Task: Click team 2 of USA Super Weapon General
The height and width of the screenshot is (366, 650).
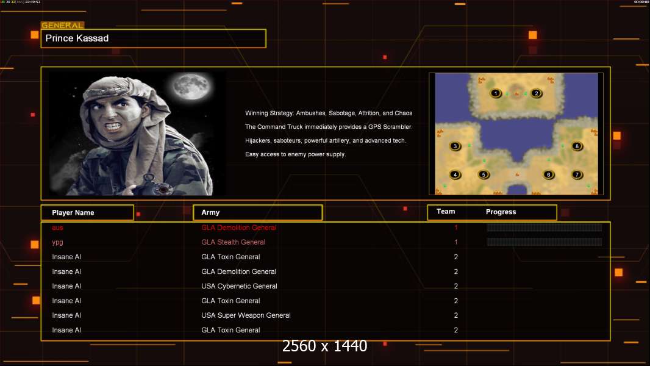Action: (x=456, y=315)
